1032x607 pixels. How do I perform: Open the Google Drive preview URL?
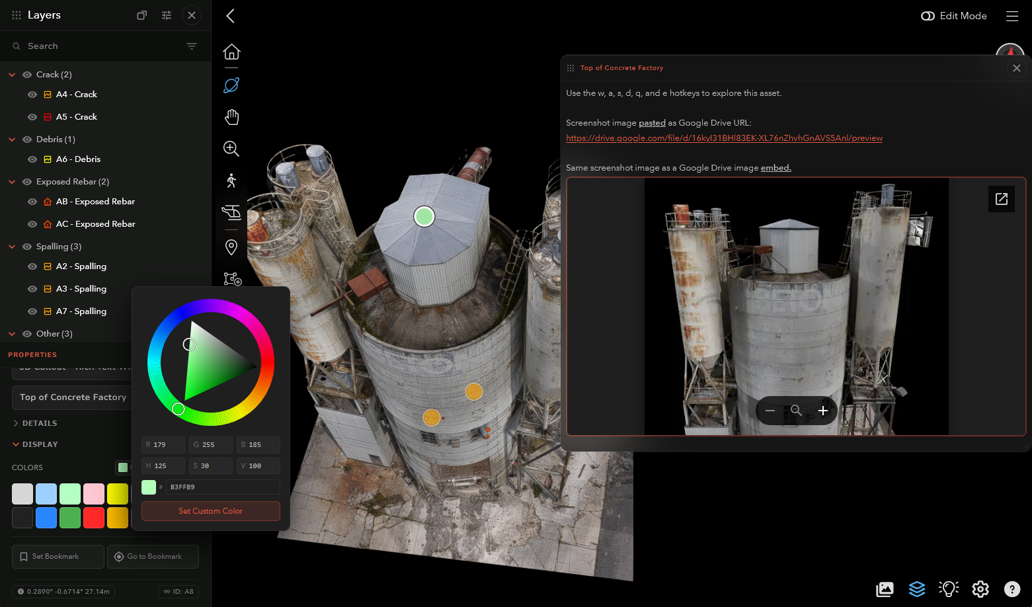pyautogui.click(x=724, y=138)
